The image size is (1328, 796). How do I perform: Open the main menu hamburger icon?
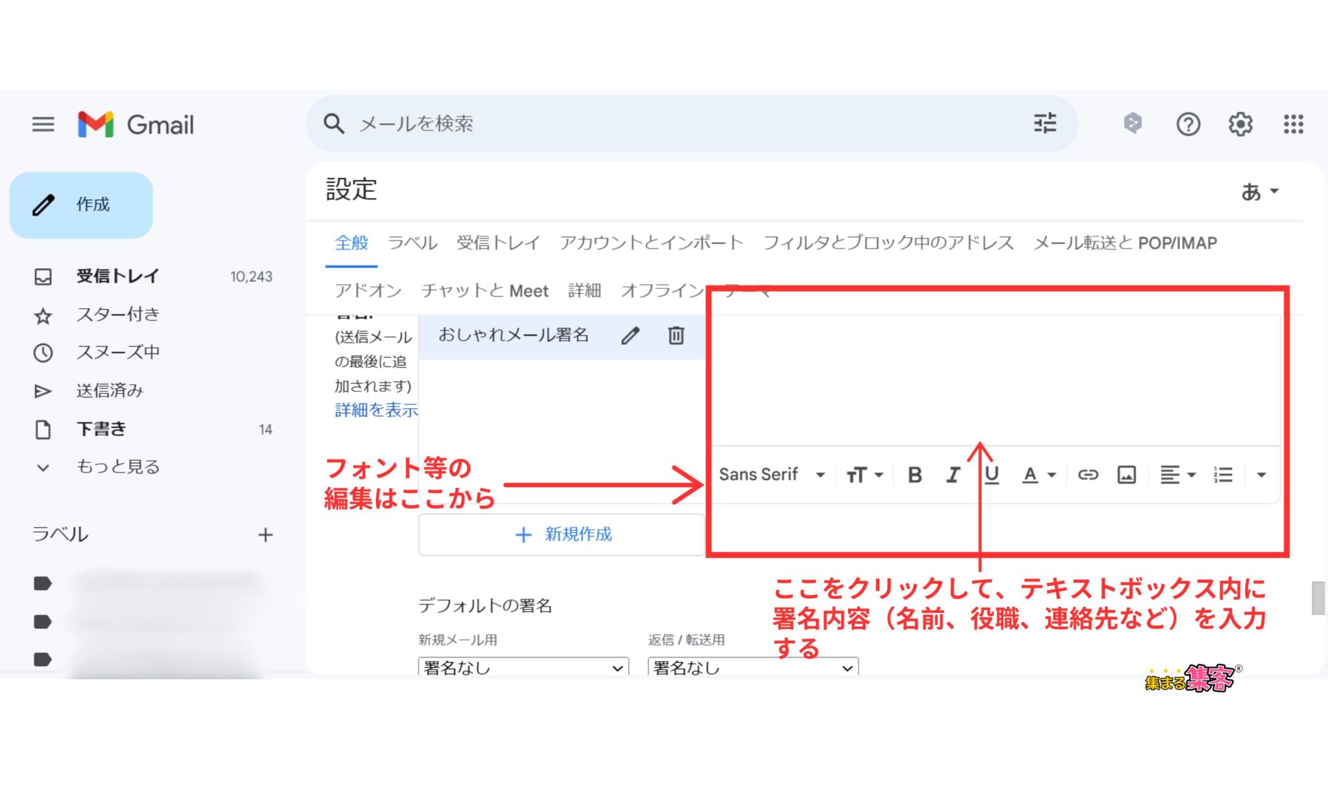43,124
